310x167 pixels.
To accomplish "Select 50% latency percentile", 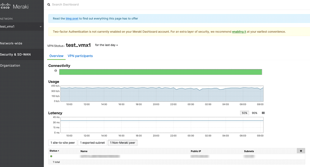I will point(245,113).
